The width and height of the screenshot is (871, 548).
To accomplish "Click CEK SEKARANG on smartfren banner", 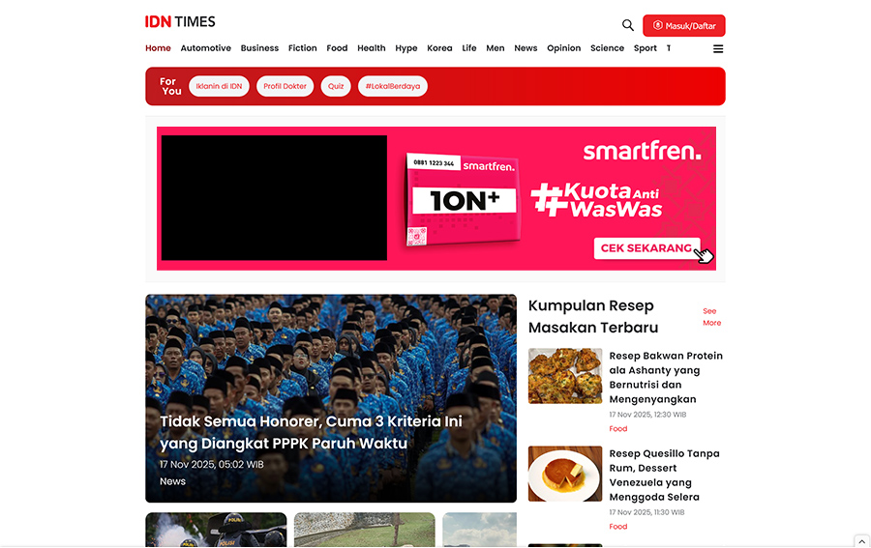I will click(646, 248).
